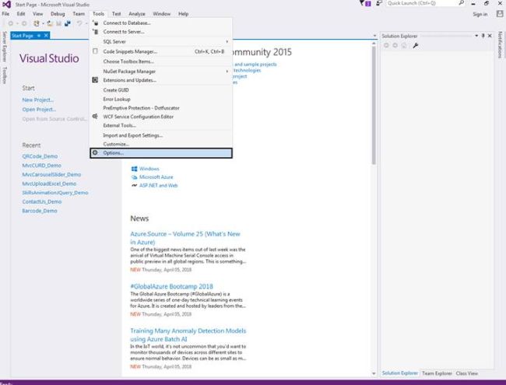The height and width of the screenshot is (385, 506).
Task: Click the Solution Explorer Back icon
Action: [x=386, y=45]
